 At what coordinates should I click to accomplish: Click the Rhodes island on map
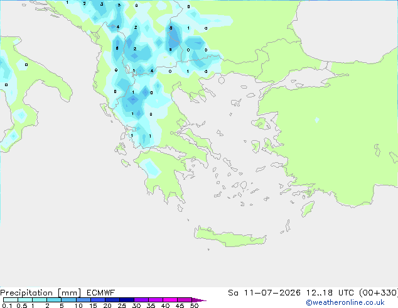pos(308,209)
